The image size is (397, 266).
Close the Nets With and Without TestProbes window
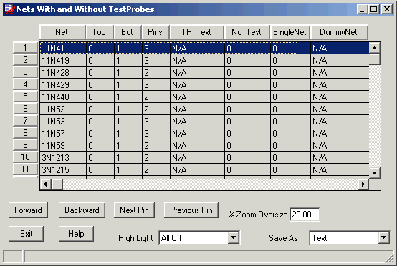pos(387,9)
